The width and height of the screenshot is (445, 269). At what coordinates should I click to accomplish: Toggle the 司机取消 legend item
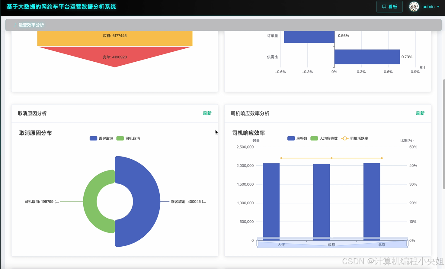[128, 138]
